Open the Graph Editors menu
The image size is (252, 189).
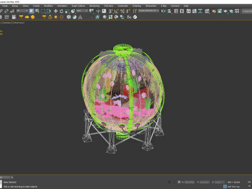[78, 6]
